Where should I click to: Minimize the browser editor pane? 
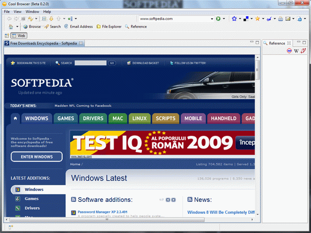click(x=251, y=42)
